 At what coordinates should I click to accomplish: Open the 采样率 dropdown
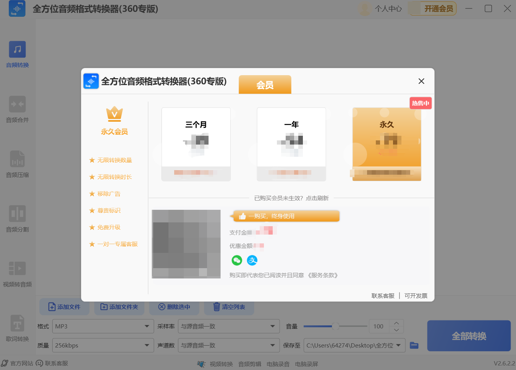tap(228, 326)
